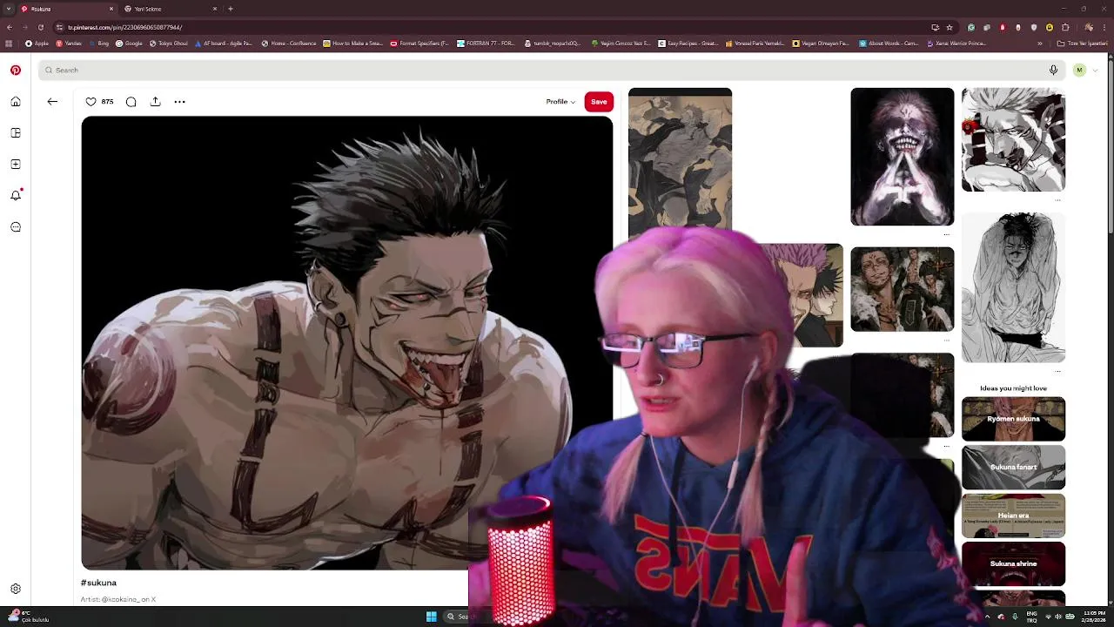1114x627 pixels.
Task: Open the Home - Confluence bookmark
Action: tap(289, 44)
